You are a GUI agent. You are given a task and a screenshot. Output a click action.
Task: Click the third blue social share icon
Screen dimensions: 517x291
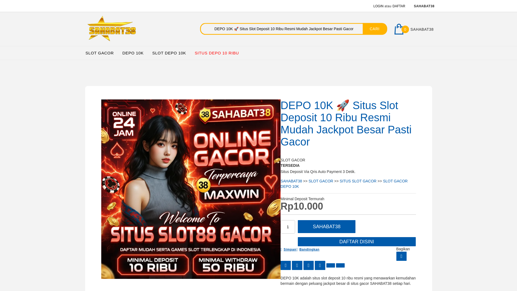tap(309, 265)
